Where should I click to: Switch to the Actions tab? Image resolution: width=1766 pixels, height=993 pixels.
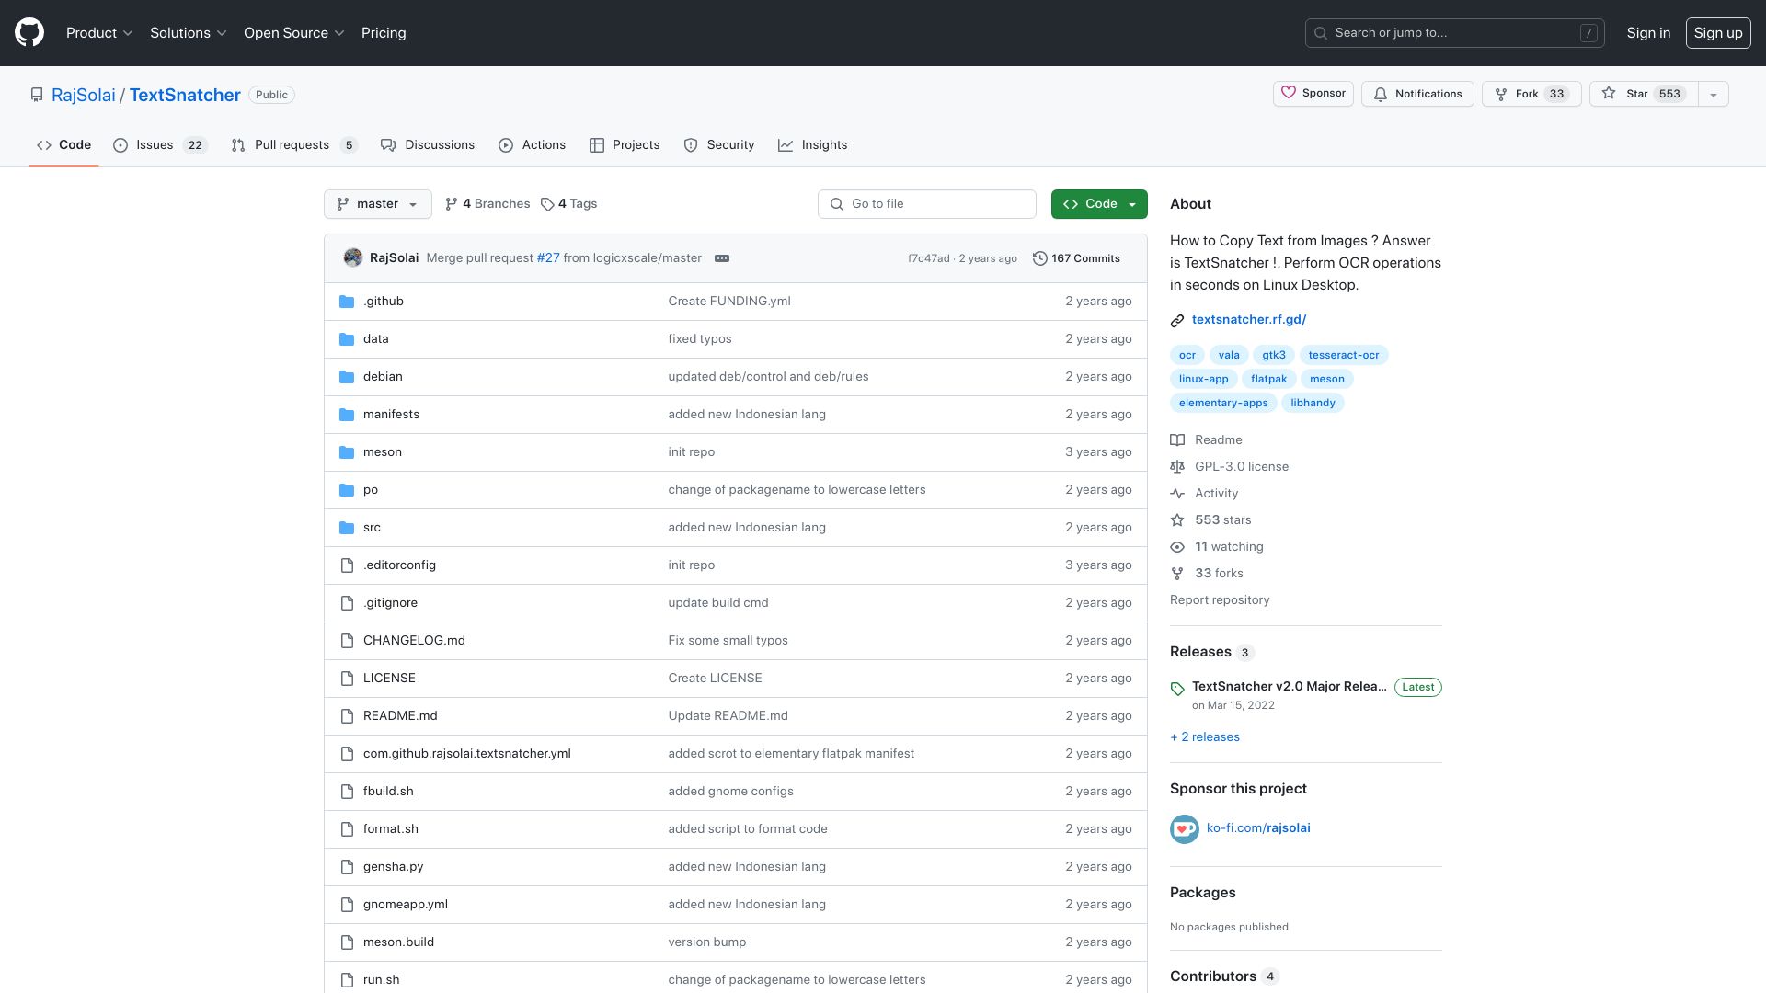533,145
